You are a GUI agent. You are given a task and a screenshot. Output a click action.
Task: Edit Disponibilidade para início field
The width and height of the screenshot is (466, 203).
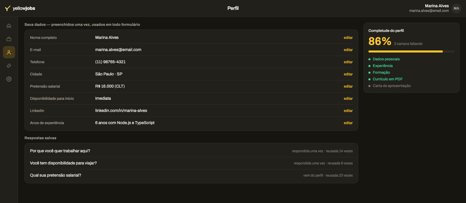pos(348,99)
